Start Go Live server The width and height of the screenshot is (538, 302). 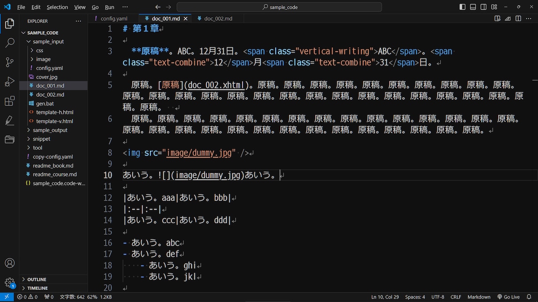pos(508,297)
